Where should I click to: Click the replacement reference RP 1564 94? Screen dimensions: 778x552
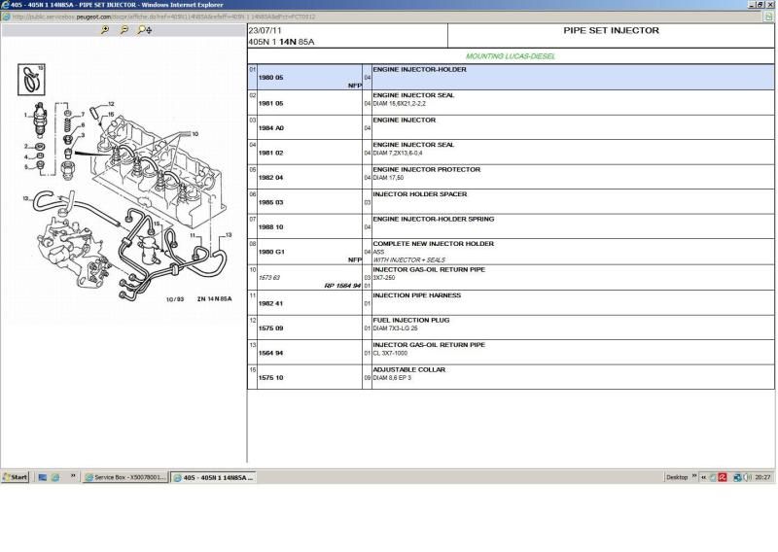click(342, 286)
